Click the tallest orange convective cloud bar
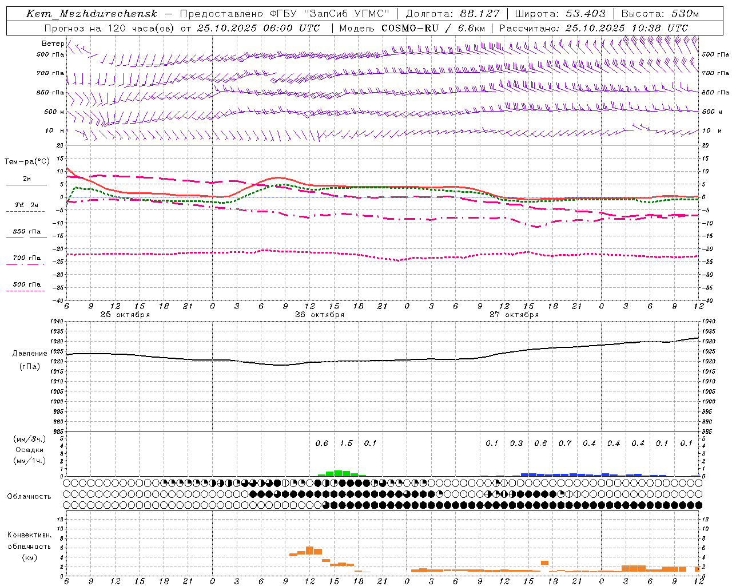This screenshot has width=732, height=586. click(x=310, y=551)
